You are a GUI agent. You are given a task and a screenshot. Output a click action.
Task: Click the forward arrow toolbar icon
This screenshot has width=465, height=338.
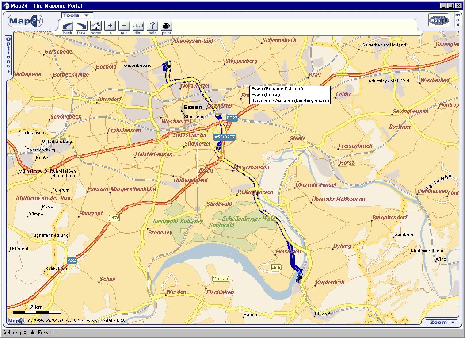(x=81, y=26)
